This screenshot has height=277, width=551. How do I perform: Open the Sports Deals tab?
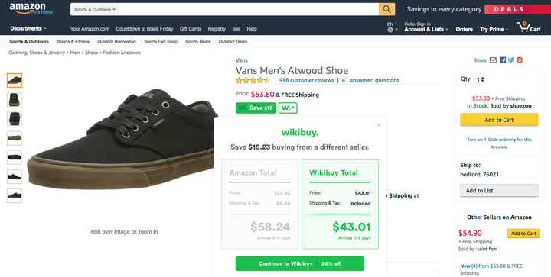pyautogui.click(x=198, y=42)
